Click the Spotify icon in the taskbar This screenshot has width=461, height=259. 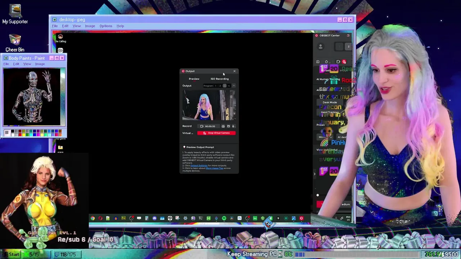tap(224, 218)
